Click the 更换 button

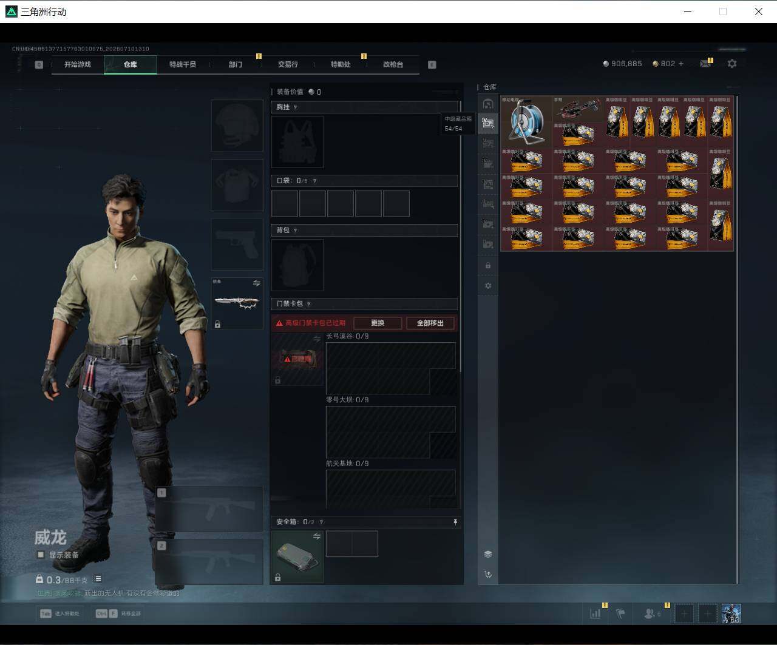point(378,323)
